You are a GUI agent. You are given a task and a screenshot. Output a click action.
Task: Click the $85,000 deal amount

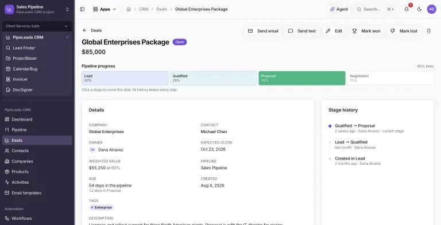click(x=94, y=52)
